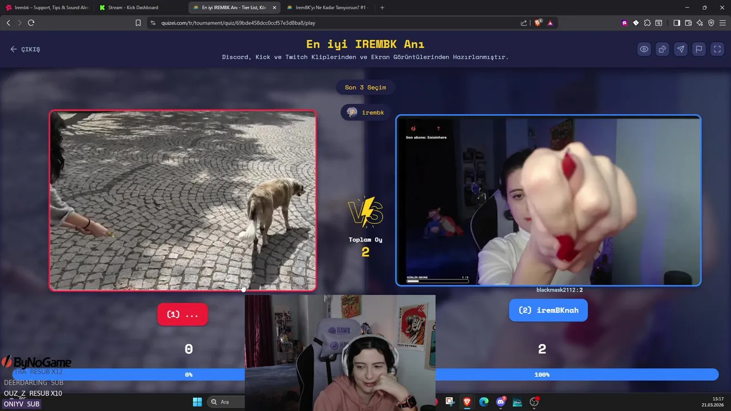
Task: Reload the page with the refresh icon
Action: pyautogui.click(x=31, y=23)
